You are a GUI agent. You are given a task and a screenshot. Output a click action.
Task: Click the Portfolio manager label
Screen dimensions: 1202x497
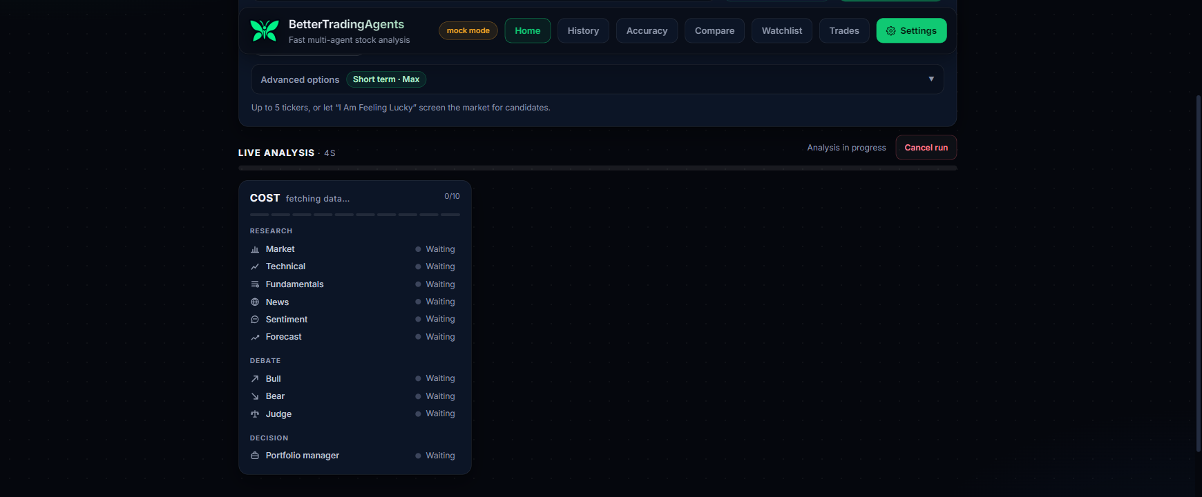(x=303, y=456)
